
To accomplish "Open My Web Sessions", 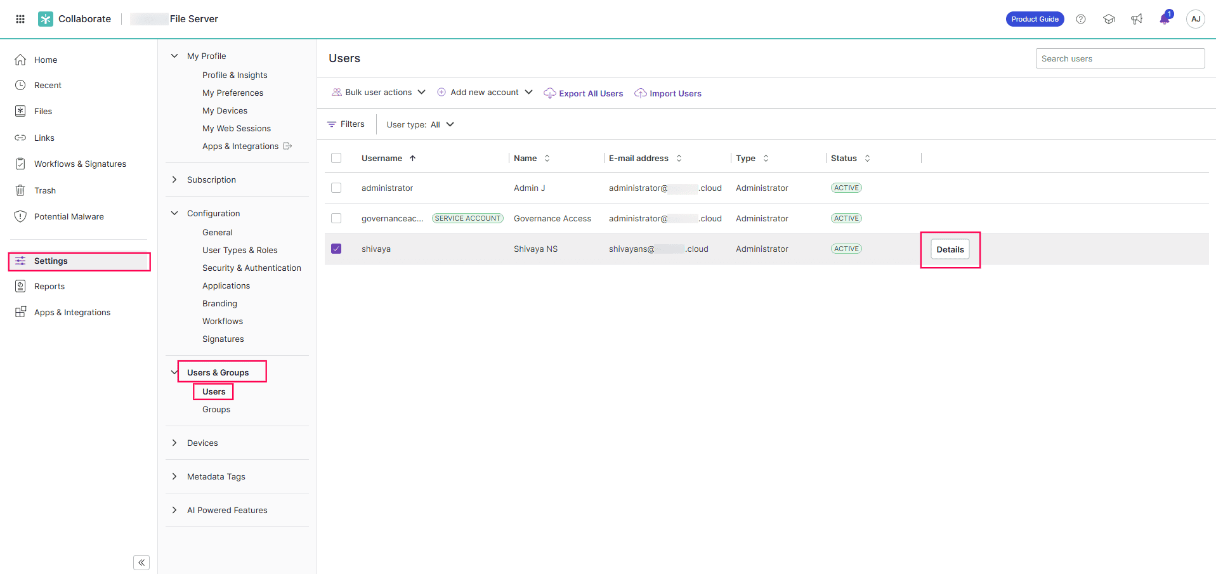I will tap(237, 128).
